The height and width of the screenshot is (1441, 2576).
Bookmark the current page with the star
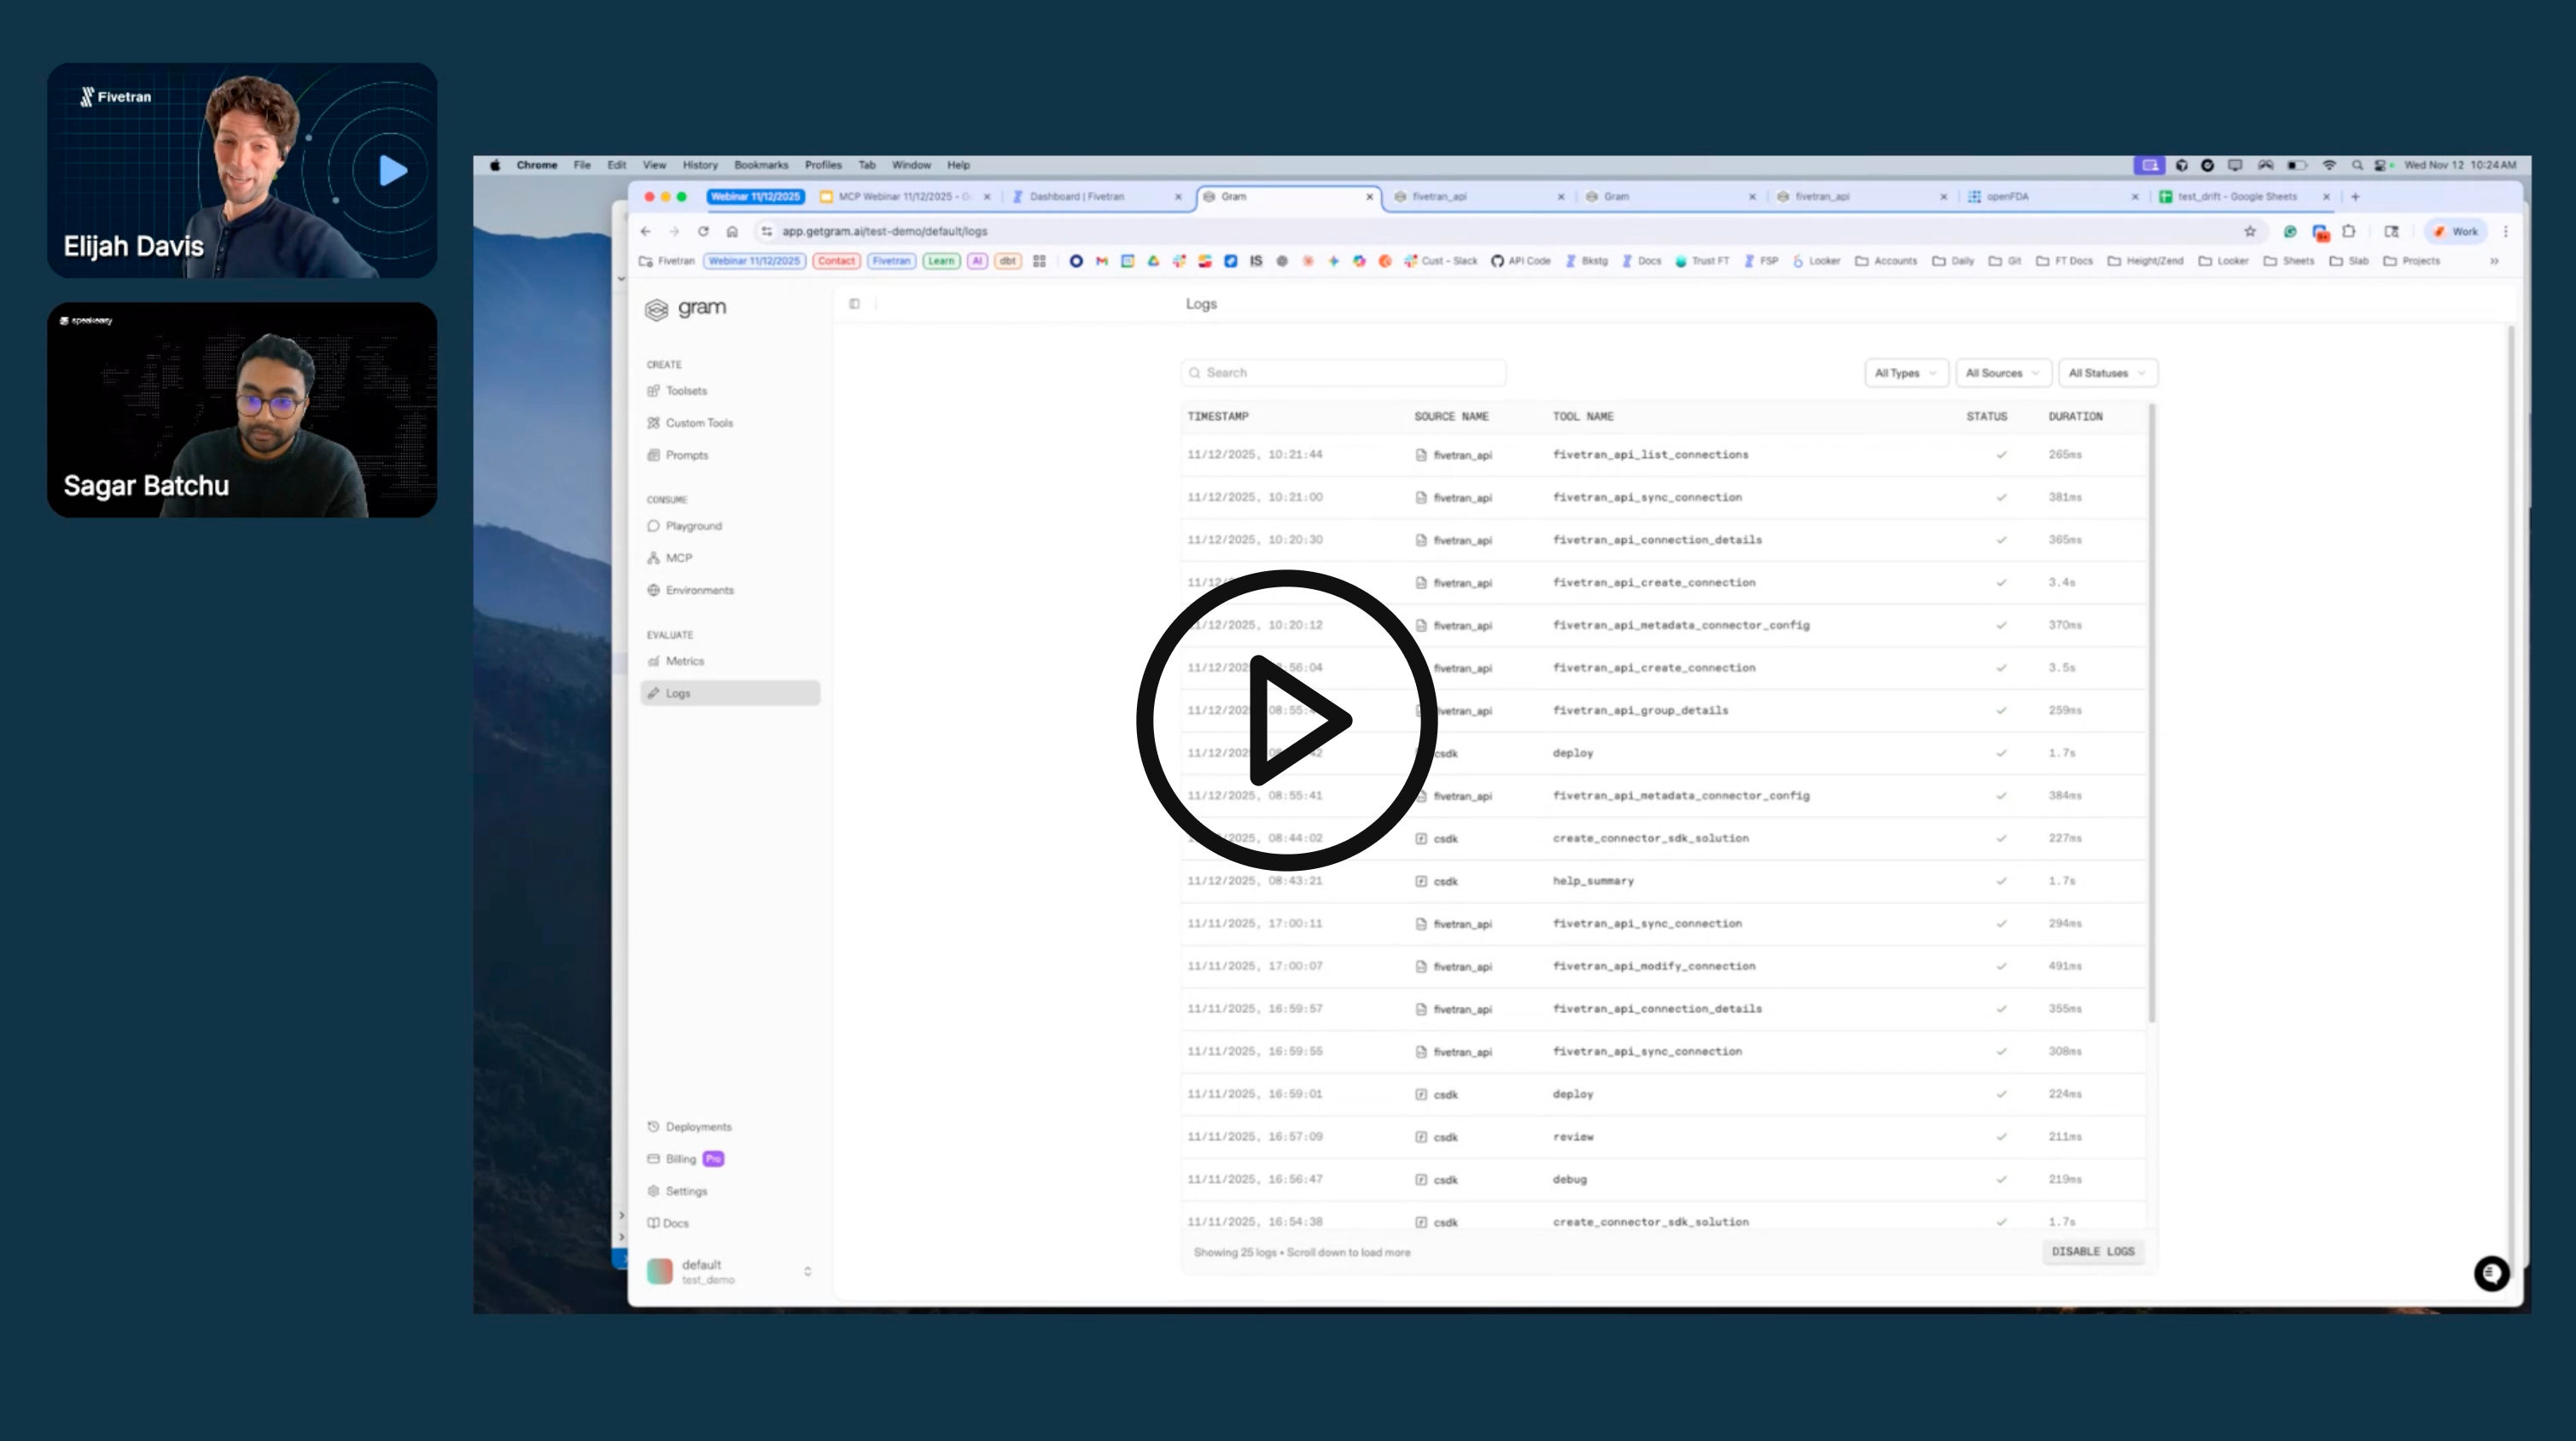click(2251, 231)
